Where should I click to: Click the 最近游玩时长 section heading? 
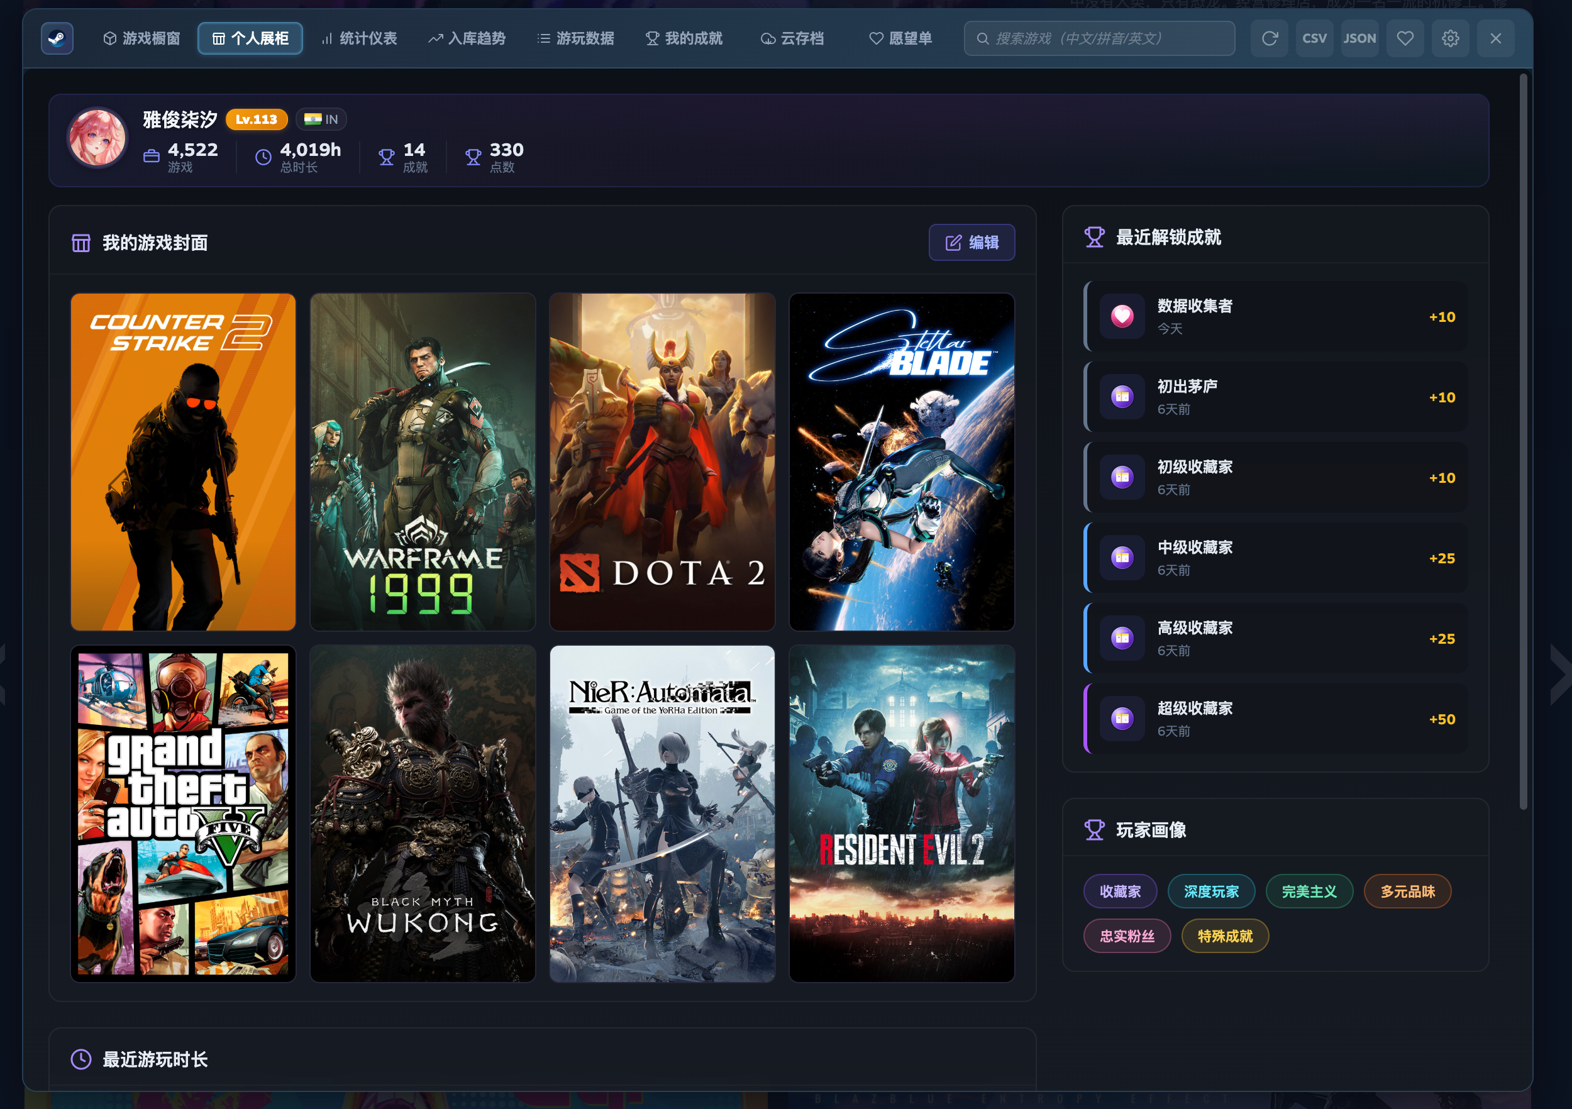pos(155,1060)
